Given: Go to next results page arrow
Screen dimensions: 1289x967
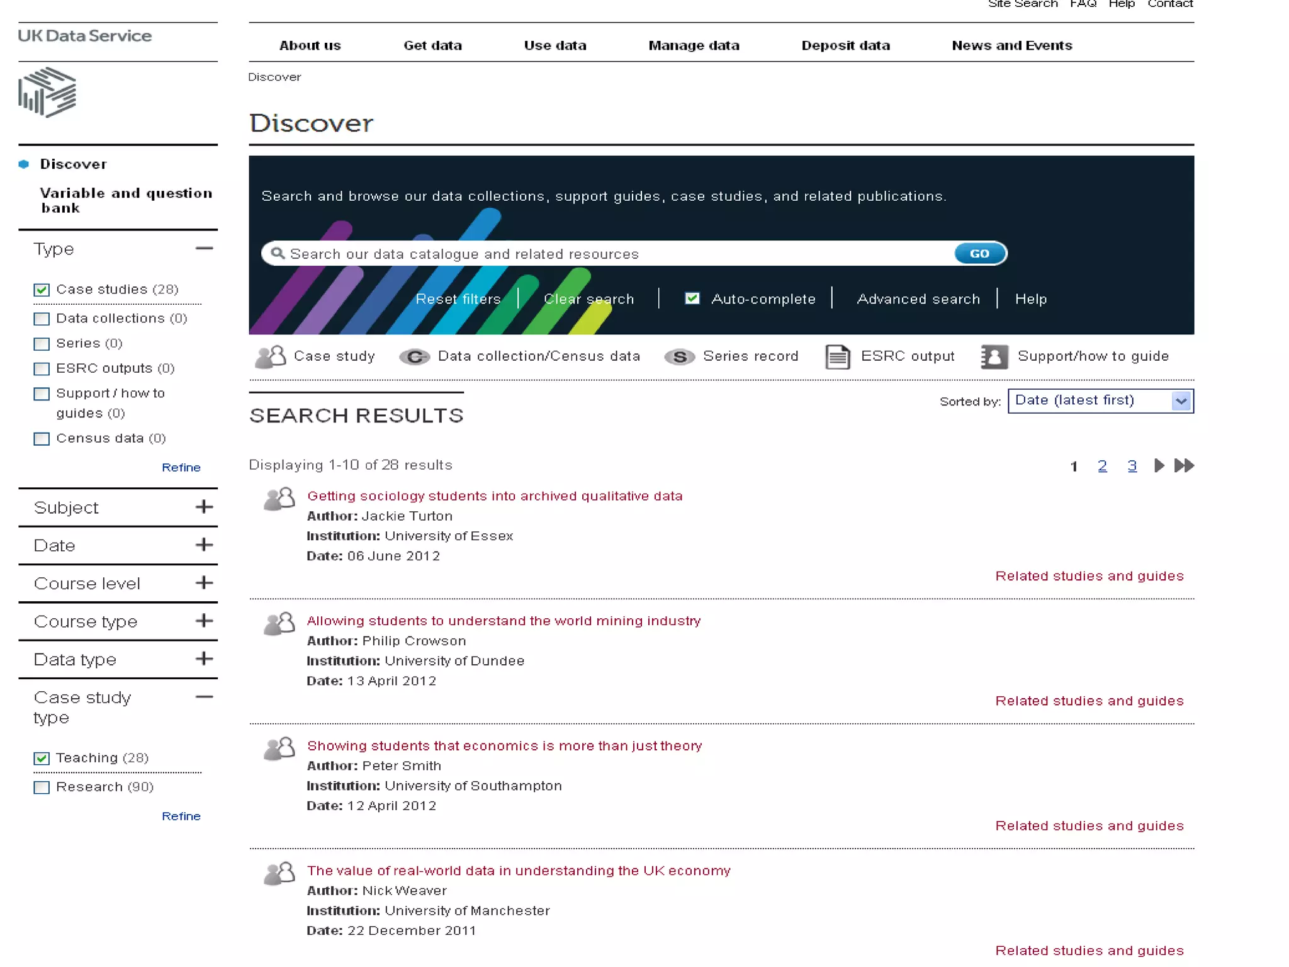Looking at the screenshot, I should coord(1159,466).
